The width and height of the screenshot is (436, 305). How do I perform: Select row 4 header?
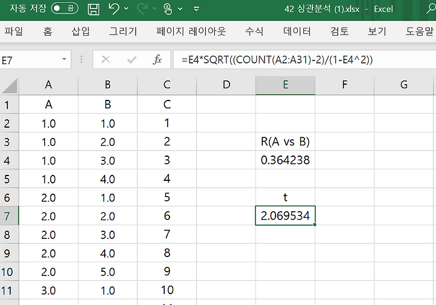coord(9,160)
